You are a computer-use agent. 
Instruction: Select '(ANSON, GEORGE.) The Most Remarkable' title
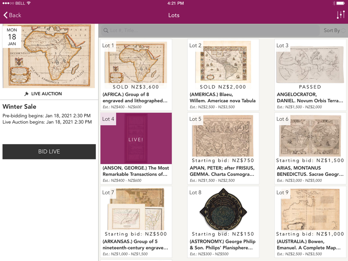pyautogui.click(x=136, y=171)
